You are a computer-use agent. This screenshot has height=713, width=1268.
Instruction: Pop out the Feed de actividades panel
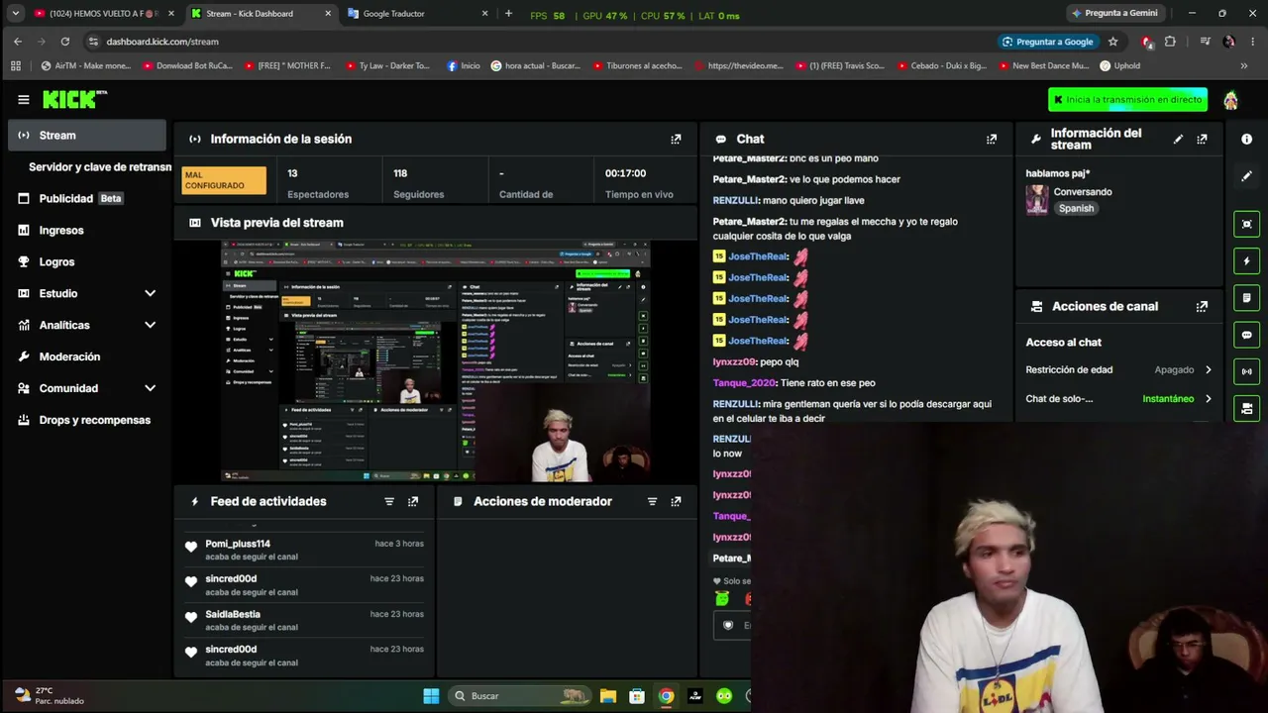tap(413, 502)
